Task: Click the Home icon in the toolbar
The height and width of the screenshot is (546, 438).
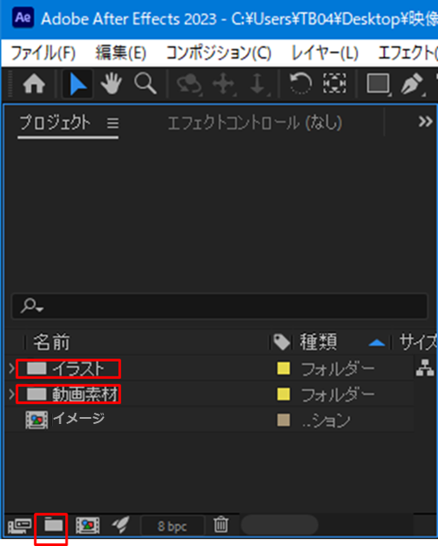Action: [34, 84]
